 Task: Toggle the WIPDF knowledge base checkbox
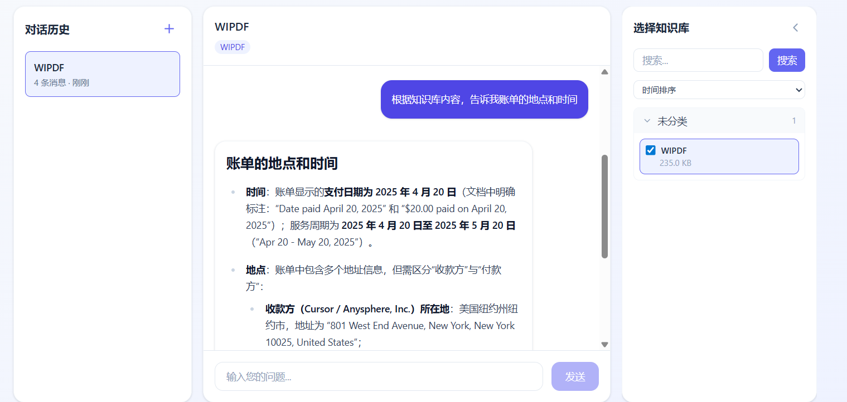click(650, 150)
